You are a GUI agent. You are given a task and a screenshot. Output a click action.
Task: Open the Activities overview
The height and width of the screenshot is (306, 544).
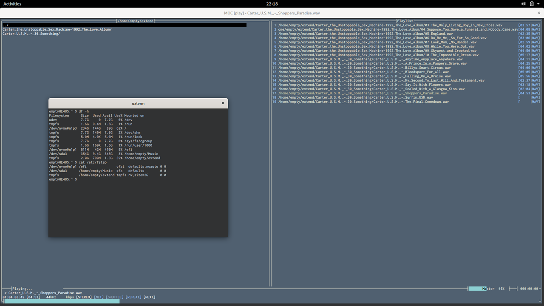pos(12,4)
